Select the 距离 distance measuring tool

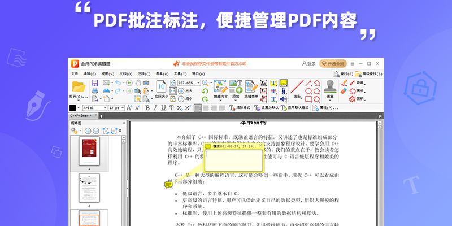pos(357,83)
